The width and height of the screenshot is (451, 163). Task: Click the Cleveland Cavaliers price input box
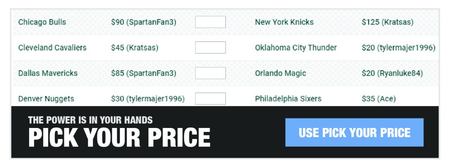click(211, 47)
